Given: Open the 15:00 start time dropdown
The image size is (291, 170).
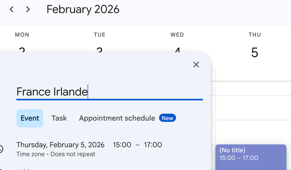Looking at the screenshot, I should tap(122, 145).
